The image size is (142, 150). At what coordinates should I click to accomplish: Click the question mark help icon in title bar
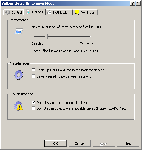point(133,4)
